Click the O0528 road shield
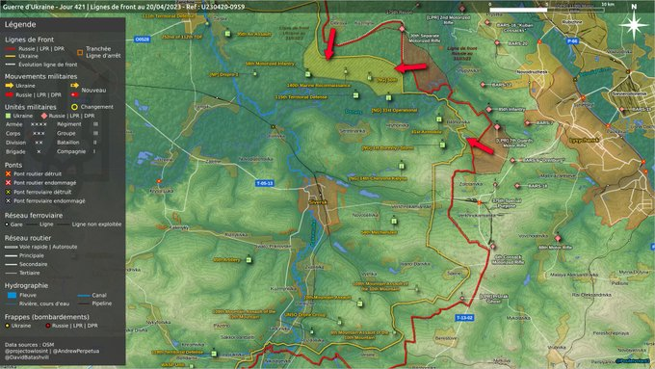Image resolution: width=655 pixels, height=369 pixels. [142, 40]
